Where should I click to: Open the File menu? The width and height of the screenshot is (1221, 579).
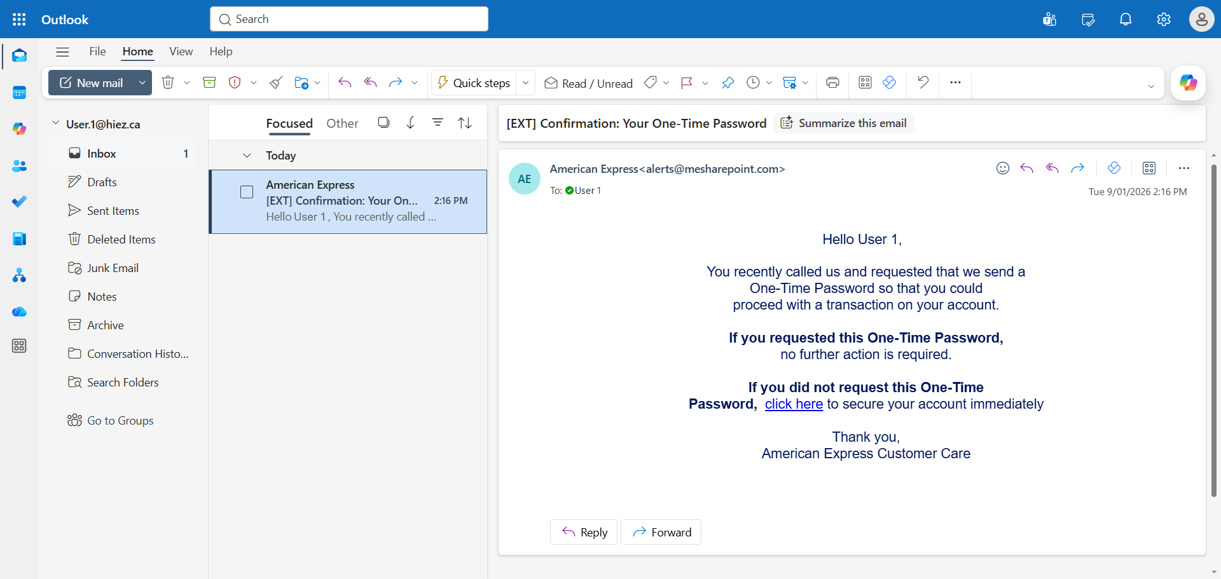pos(97,51)
